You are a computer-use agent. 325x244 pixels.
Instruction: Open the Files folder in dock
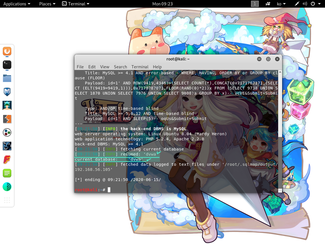[x=7, y=79]
